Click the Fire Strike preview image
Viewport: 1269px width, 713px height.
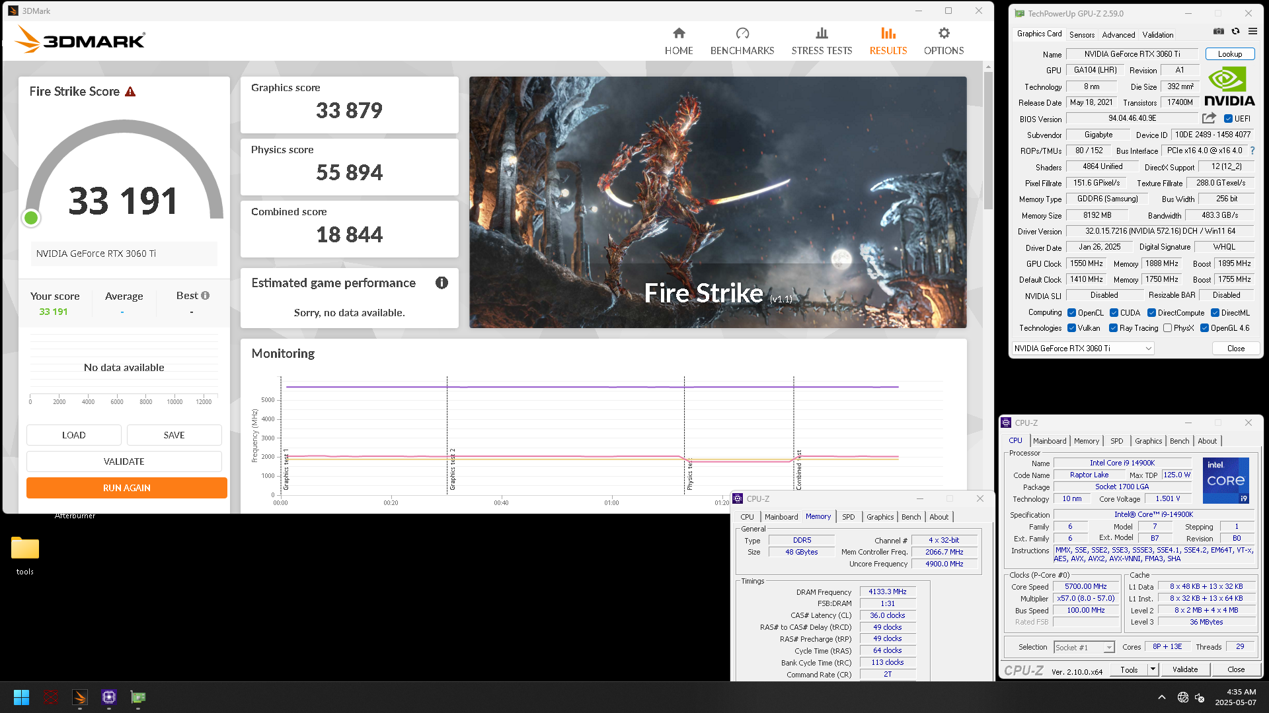tap(718, 202)
